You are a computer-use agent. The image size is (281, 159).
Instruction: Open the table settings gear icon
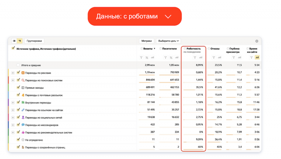click(257, 41)
